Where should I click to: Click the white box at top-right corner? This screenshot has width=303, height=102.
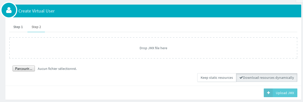point(299,1)
